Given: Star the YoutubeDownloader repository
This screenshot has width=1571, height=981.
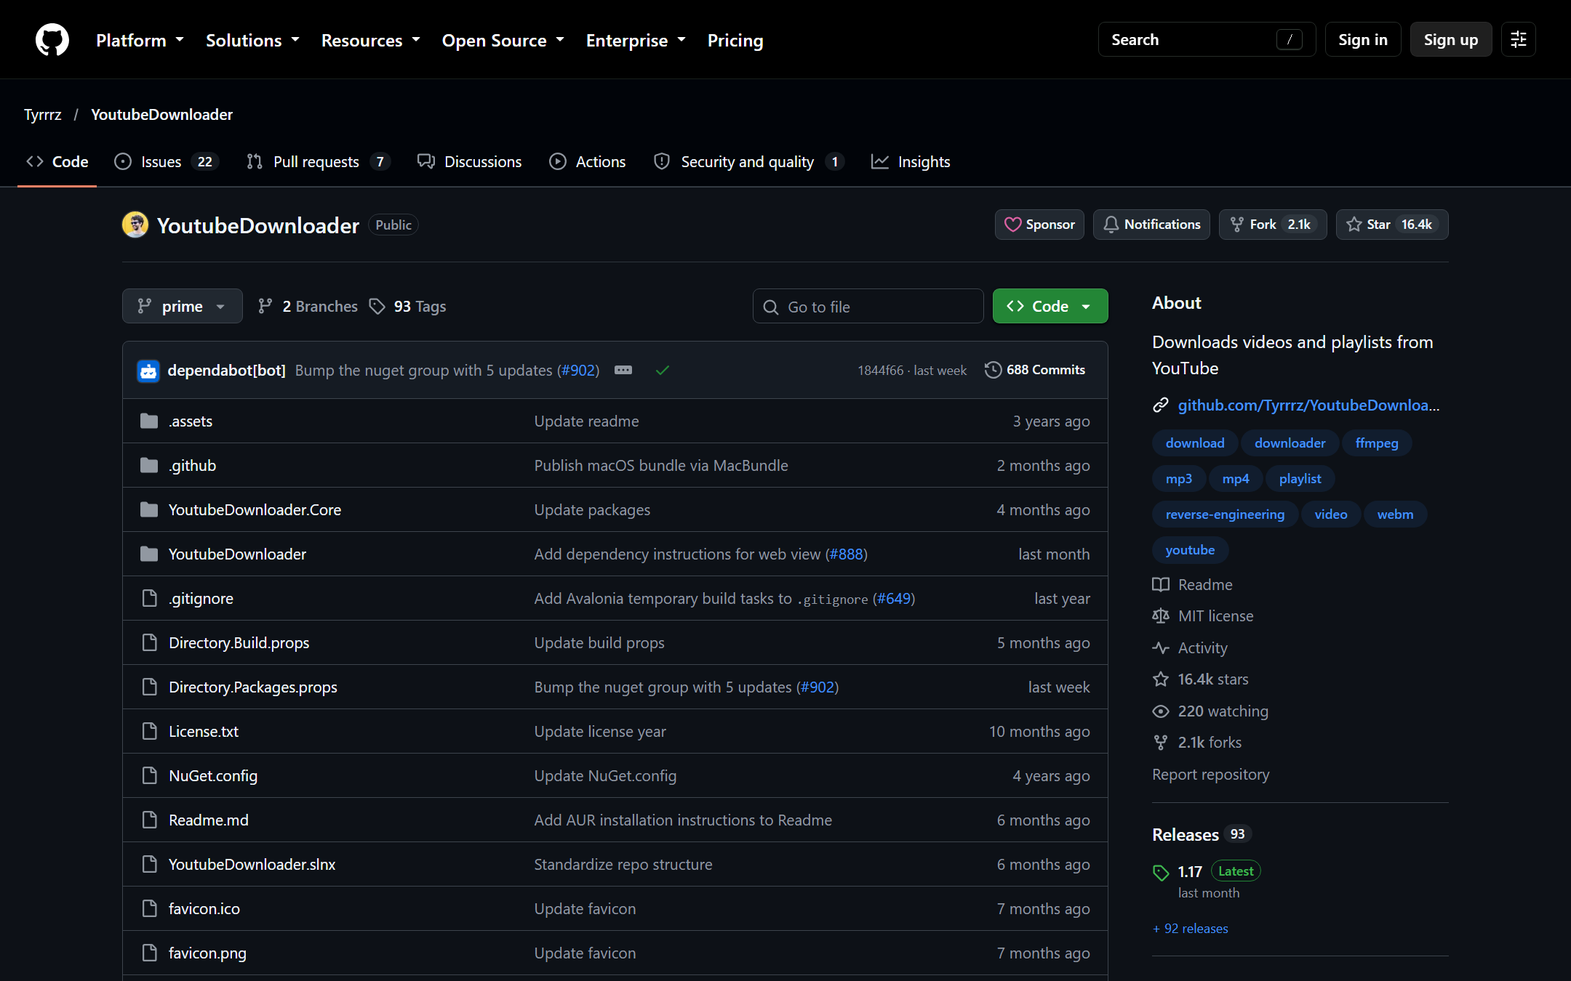Looking at the screenshot, I should click(1392, 225).
